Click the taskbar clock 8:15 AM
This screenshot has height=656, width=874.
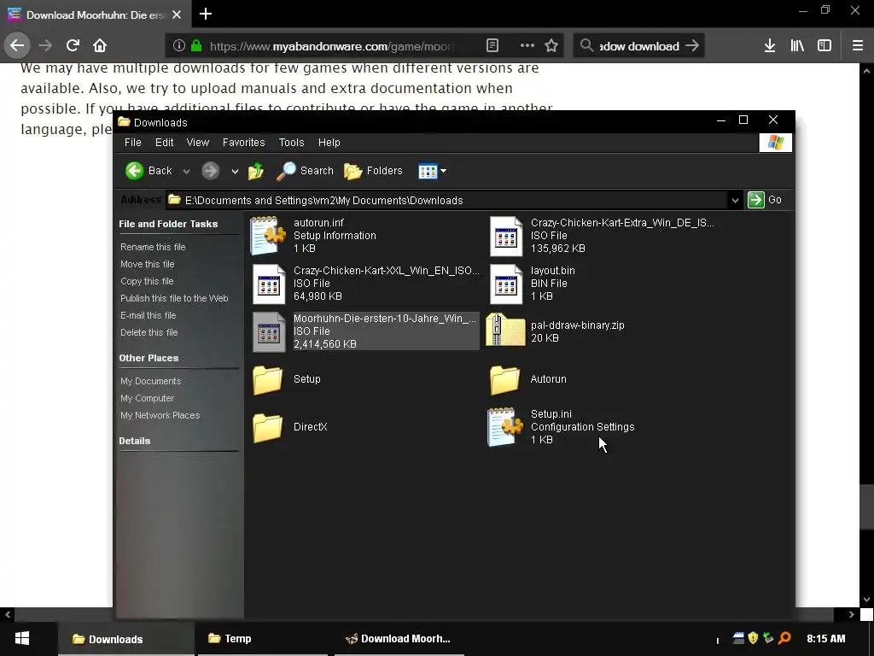coord(826,639)
